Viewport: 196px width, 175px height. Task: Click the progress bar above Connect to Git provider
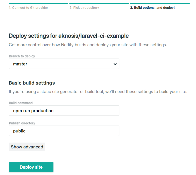(x=39, y=4)
